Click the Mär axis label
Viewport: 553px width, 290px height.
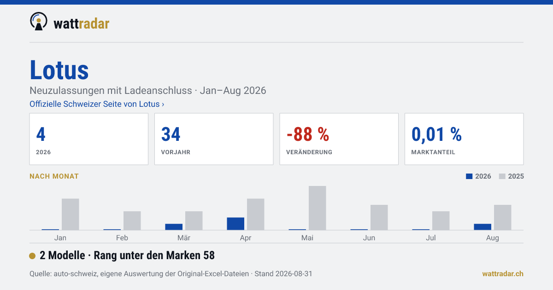tap(184, 238)
